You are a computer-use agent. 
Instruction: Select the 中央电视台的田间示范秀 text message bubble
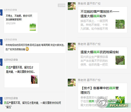(35, 47)
